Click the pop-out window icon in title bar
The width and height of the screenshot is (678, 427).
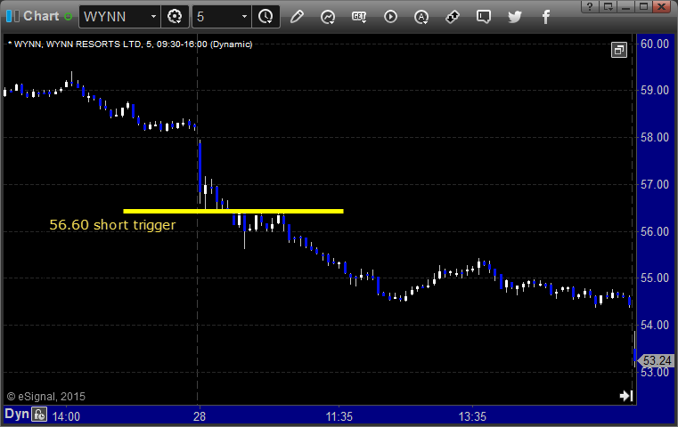[x=608, y=6]
